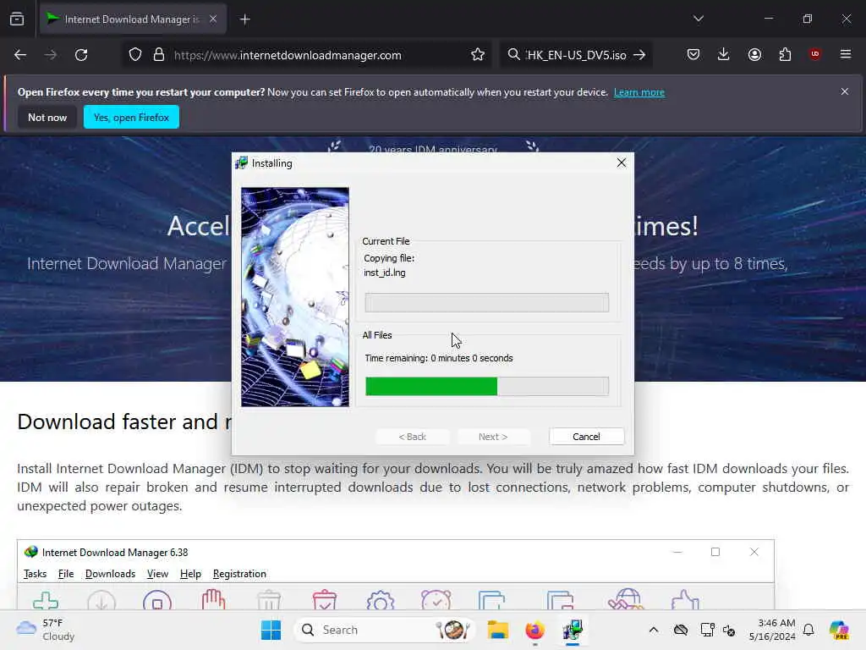The width and height of the screenshot is (866, 650).
Task: Cancel the IDM installation
Action: pos(587,437)
